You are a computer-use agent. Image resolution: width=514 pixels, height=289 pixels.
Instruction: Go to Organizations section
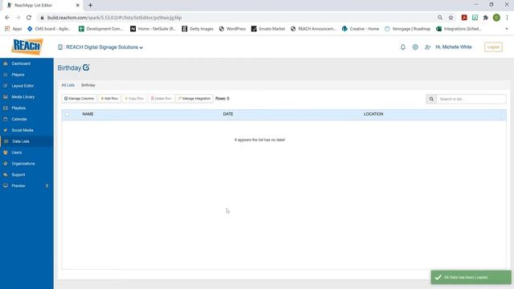[x=27, y=164]
